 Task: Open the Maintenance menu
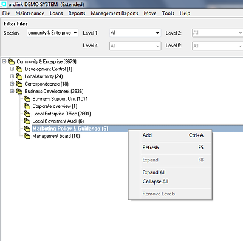(30, 13)
